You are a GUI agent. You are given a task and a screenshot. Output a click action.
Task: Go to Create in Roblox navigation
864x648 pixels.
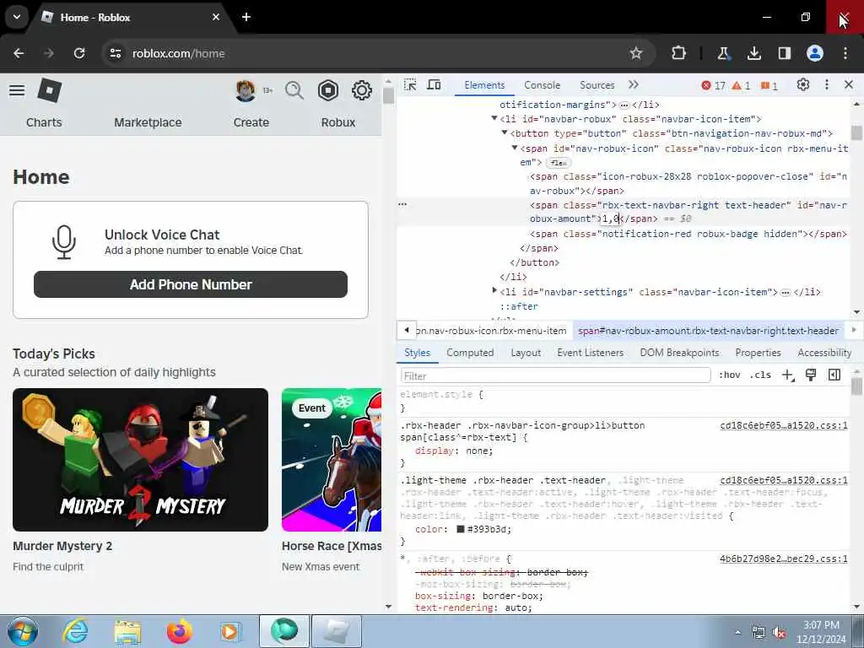(251, 122)
